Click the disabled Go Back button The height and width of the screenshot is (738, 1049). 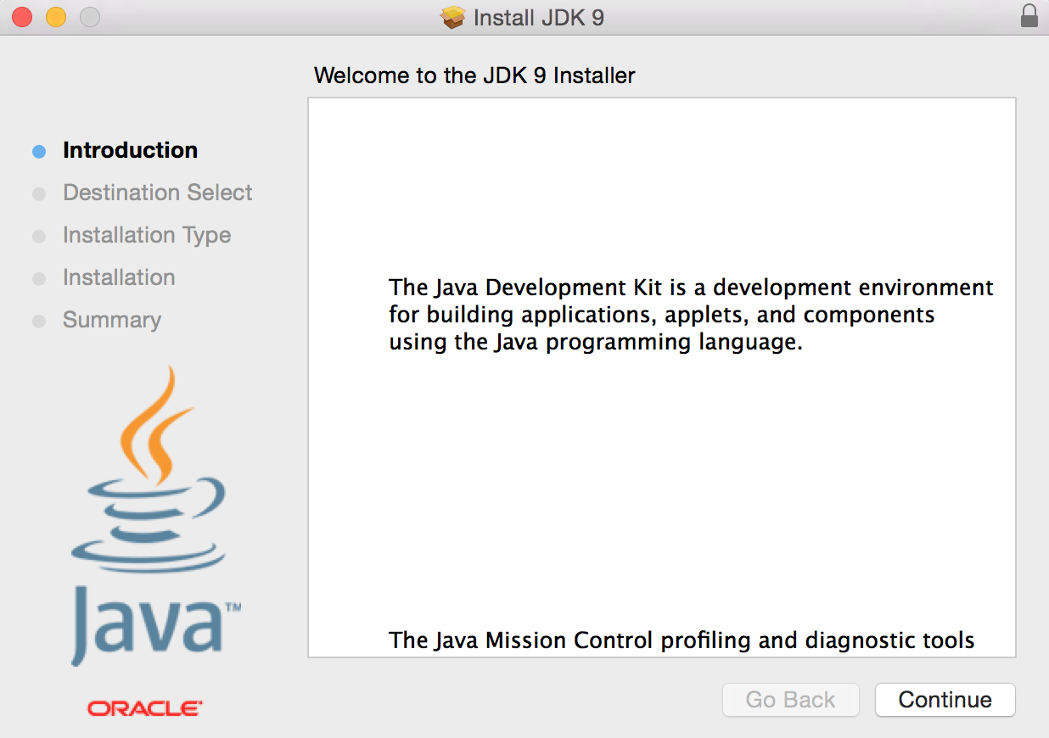click(x=790, y=700)
